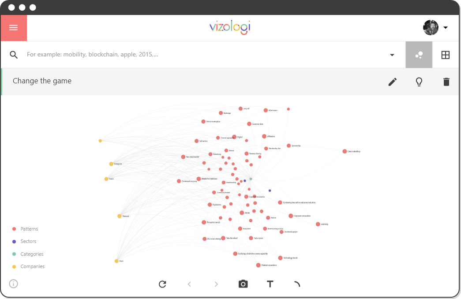
Task: Open the user profile dropdown arrow
Action: 446,28
